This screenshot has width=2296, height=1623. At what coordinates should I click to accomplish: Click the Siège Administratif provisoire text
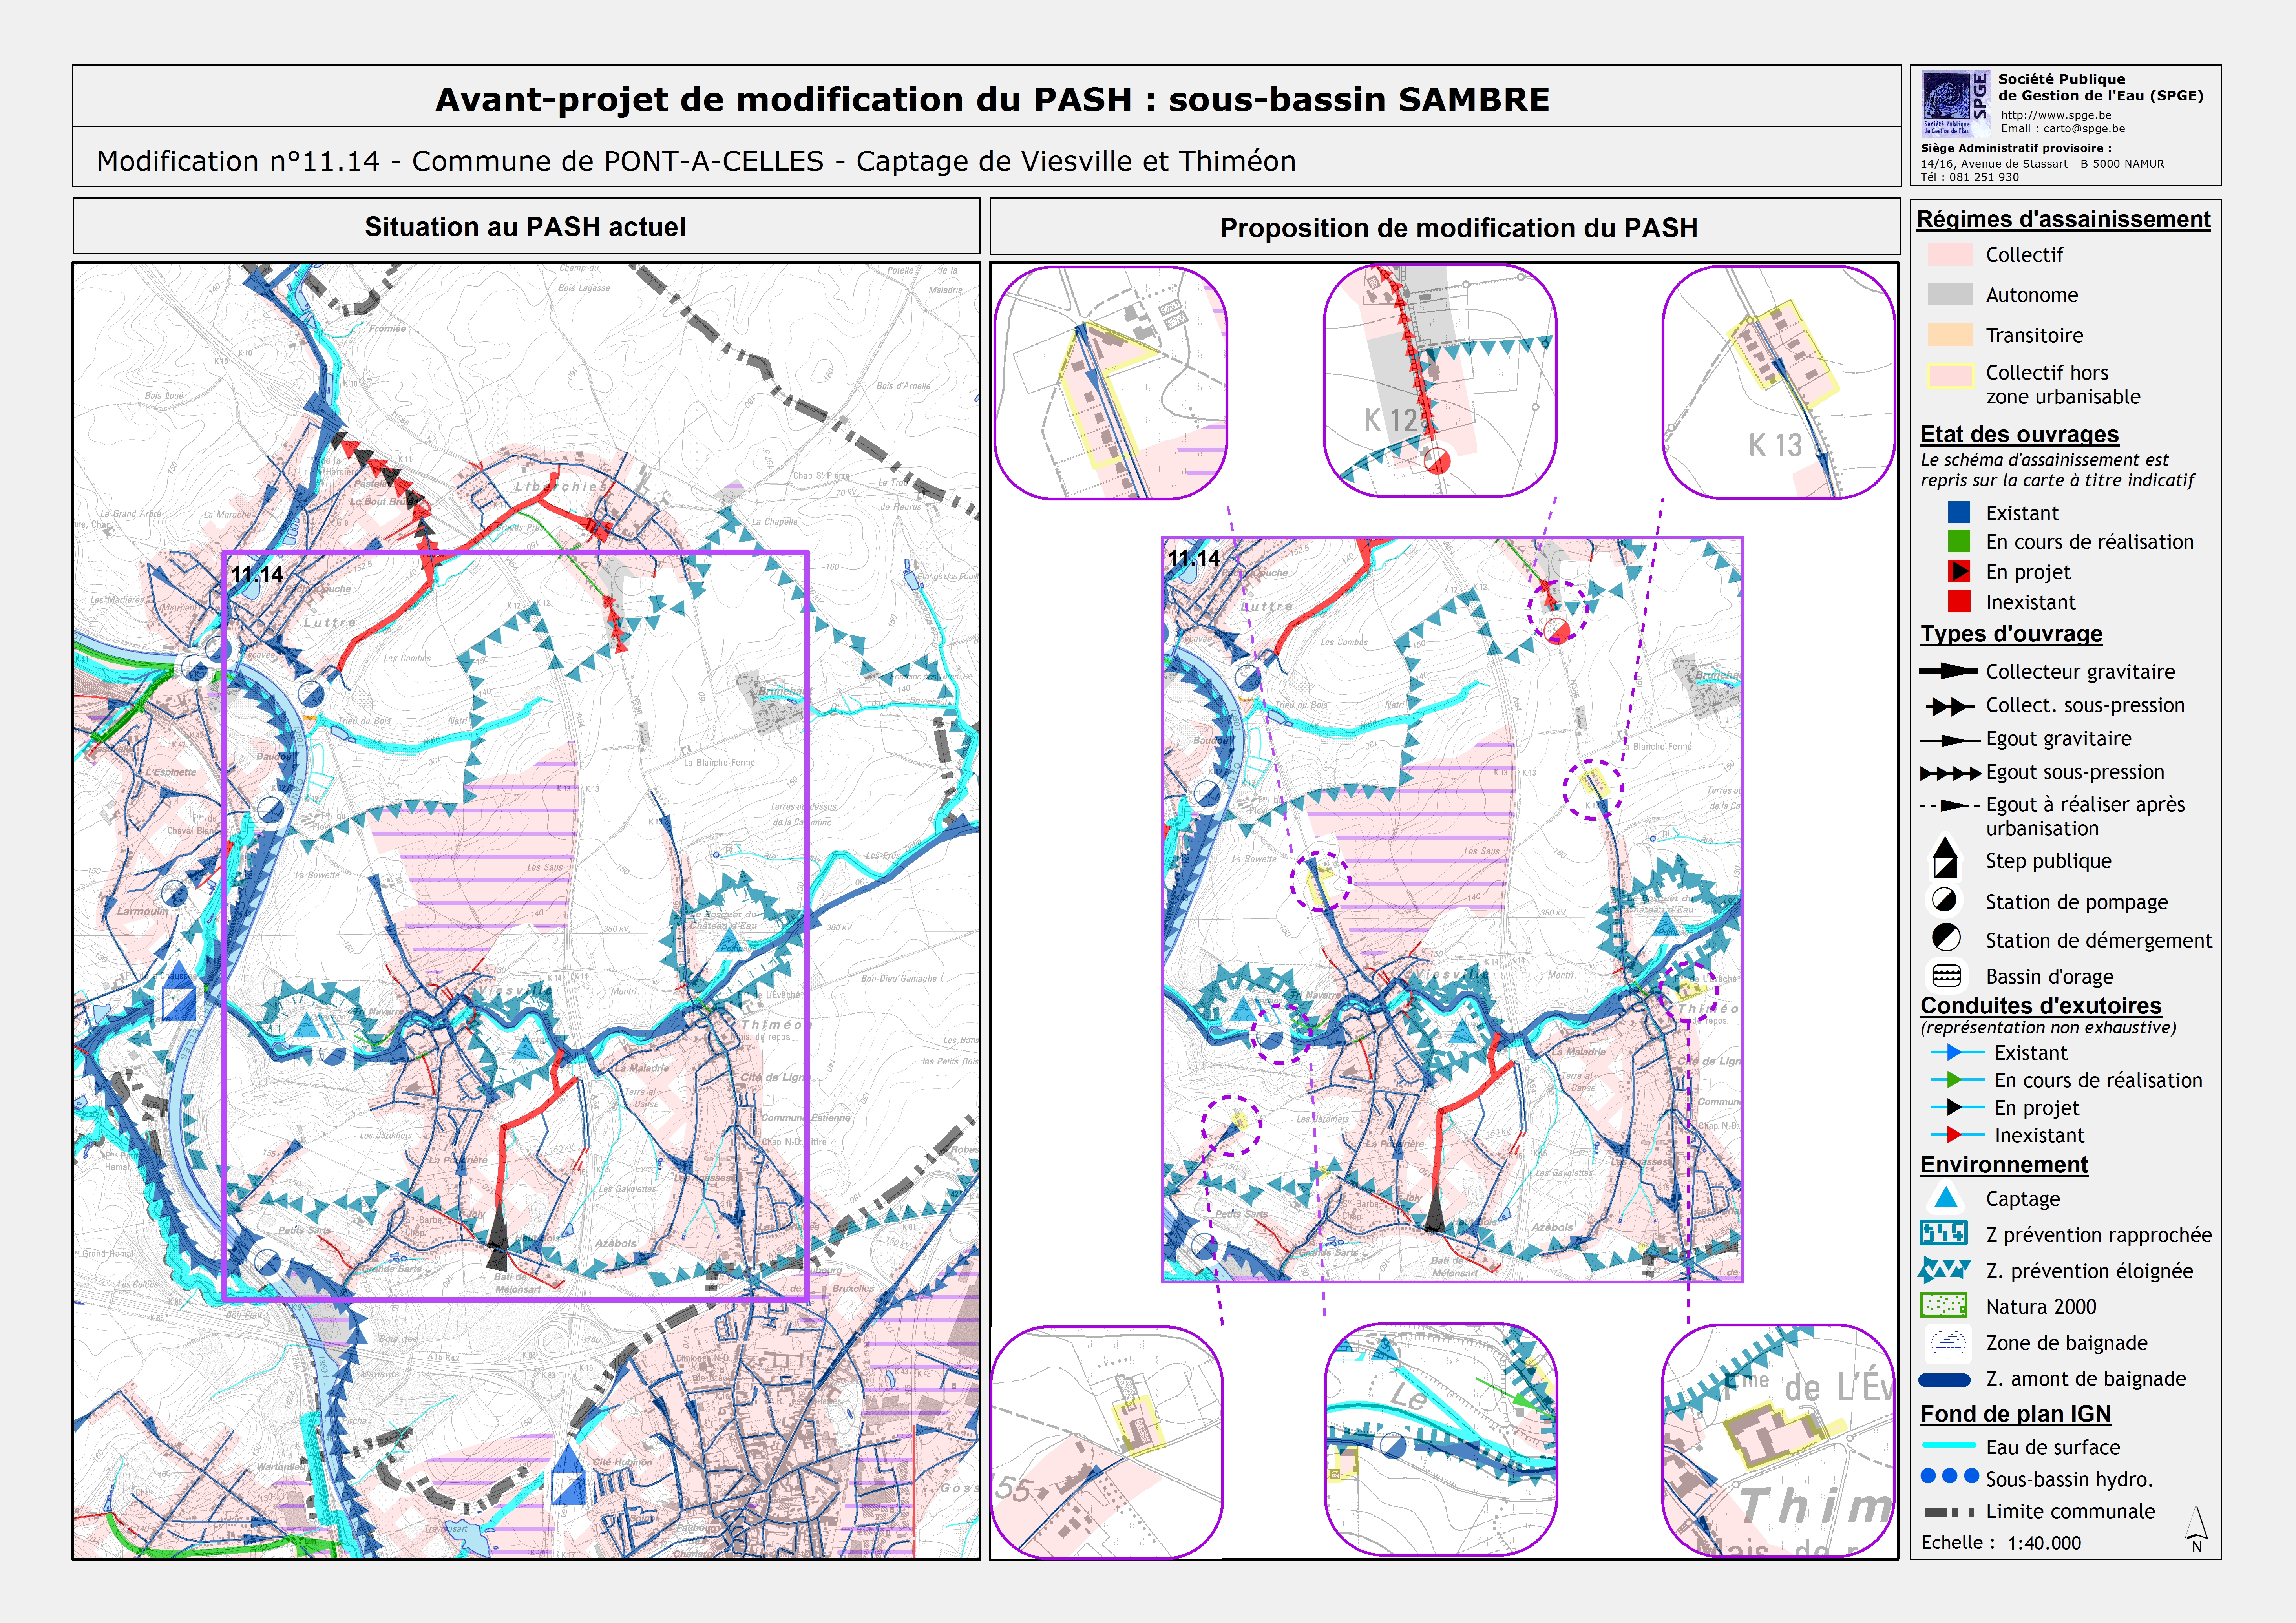pyautogui.click(x=2016, y=148)
